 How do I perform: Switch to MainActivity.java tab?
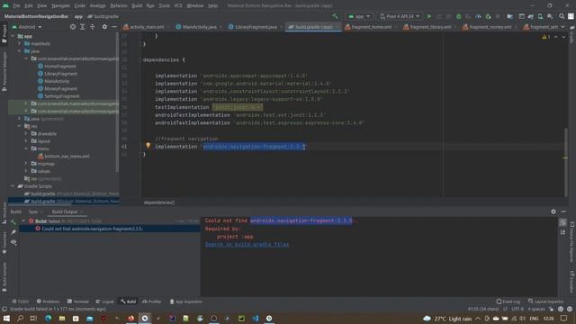[x=199, y=27]
